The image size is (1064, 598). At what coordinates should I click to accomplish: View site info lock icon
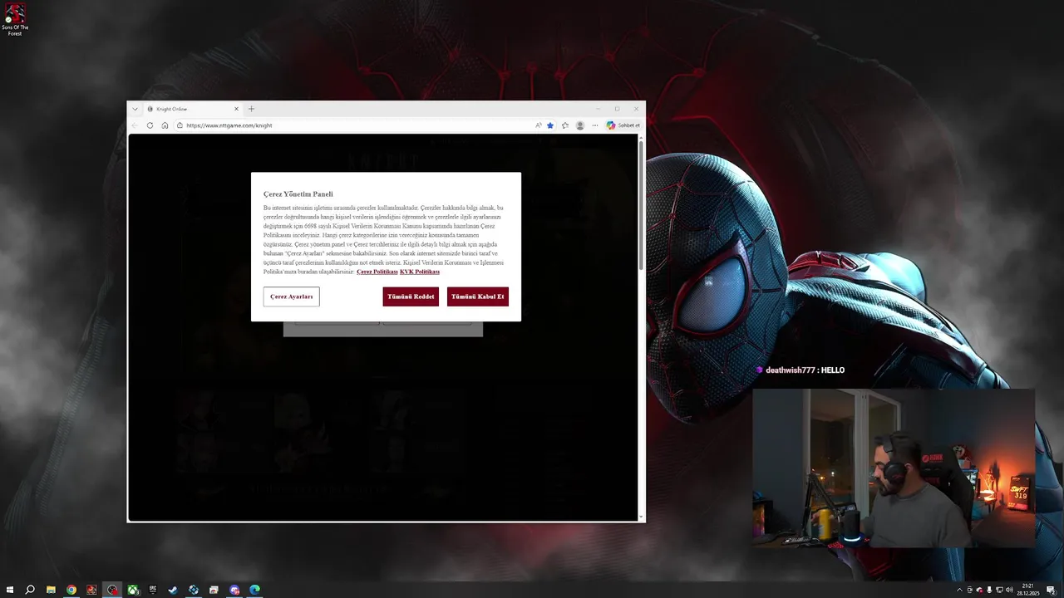pos(180,125)
